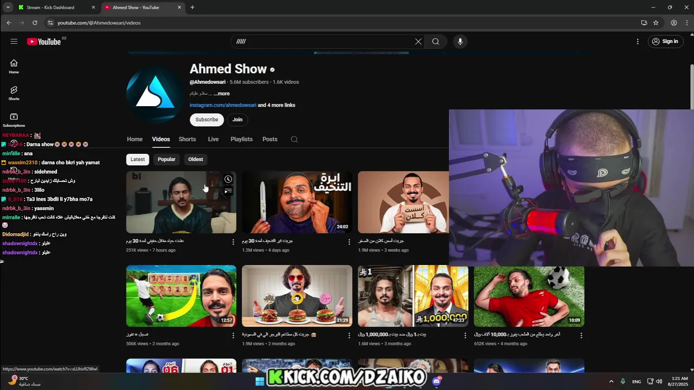Open Chrome three-dot menu
The width and height of the screenshot is (694, 390).
pyautogui.click(x=686, y=23)
